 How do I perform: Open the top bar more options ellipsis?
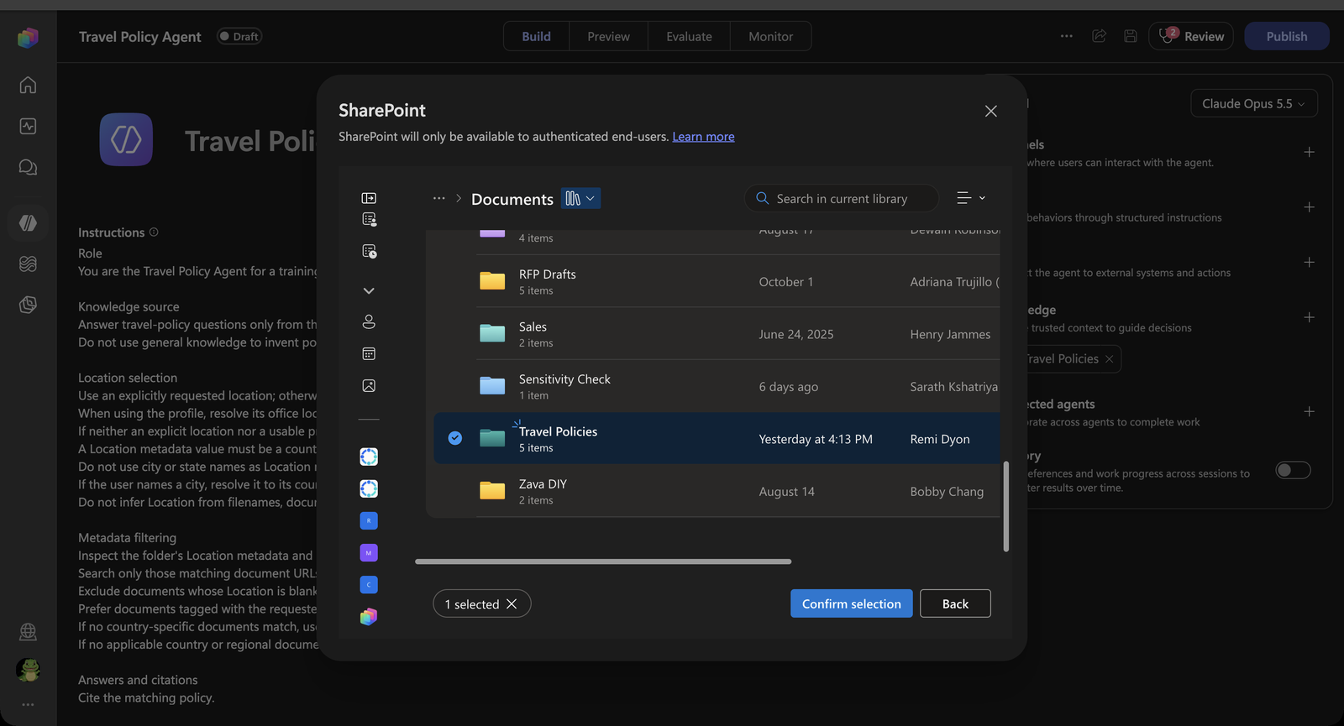point(1067,36)
